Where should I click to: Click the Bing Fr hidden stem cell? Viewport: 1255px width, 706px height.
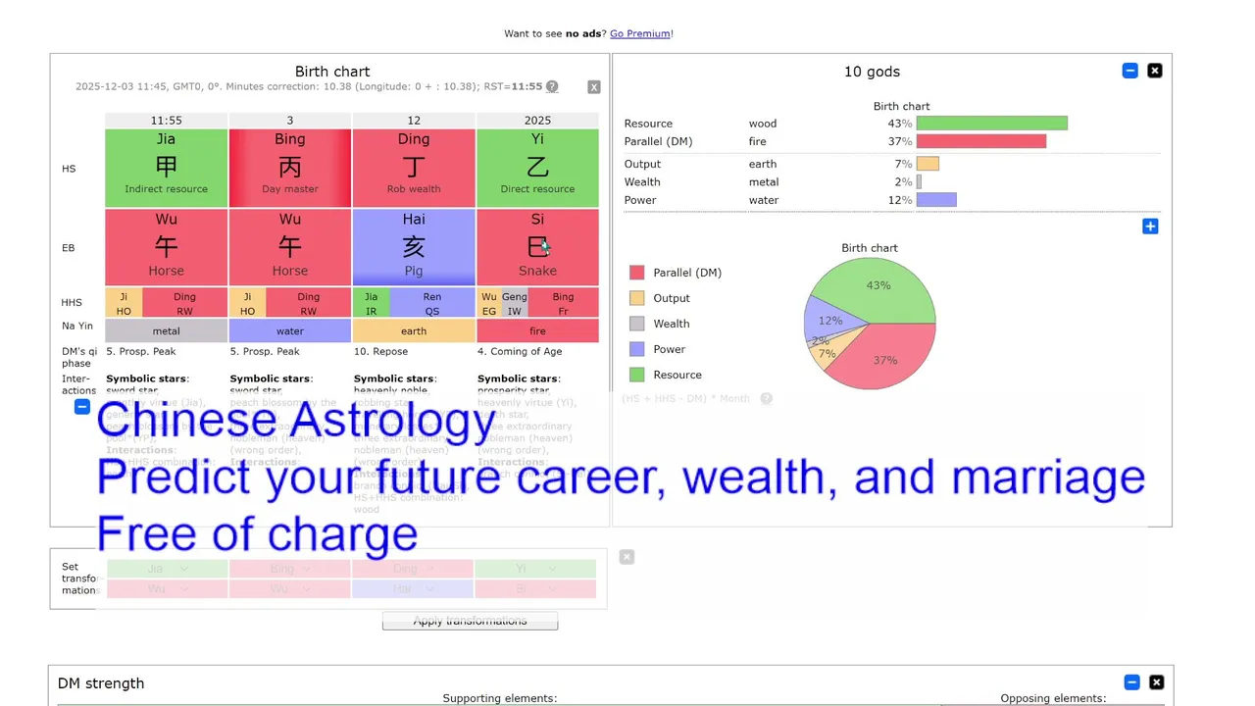563,303
